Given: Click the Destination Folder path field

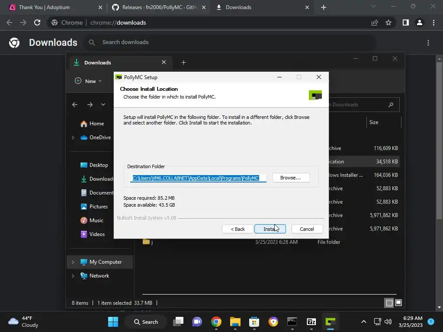Looking at the screenshot, I should tap(198, 178).
